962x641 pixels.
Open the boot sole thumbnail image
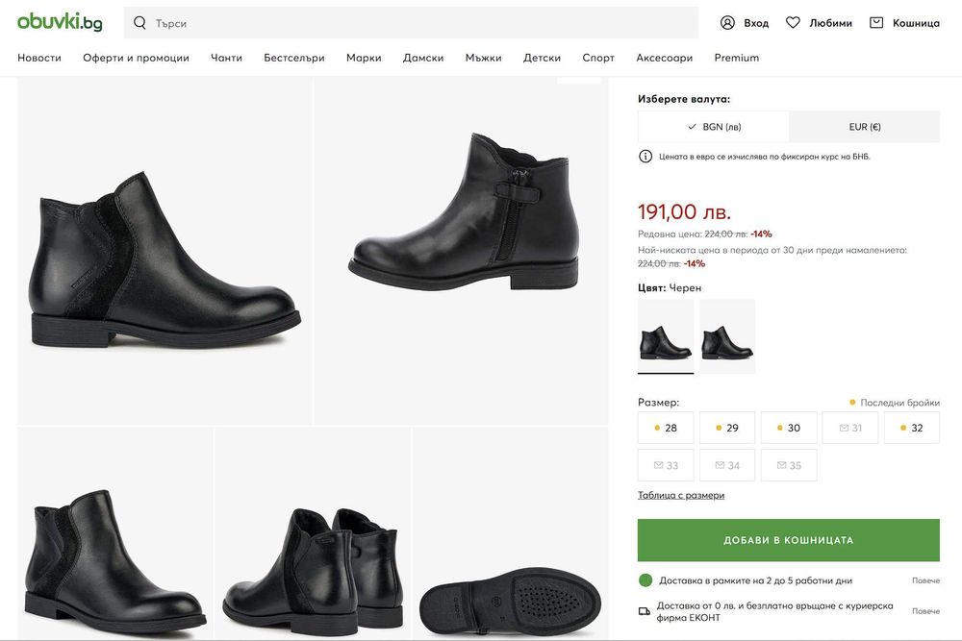[x=510, y=596]
